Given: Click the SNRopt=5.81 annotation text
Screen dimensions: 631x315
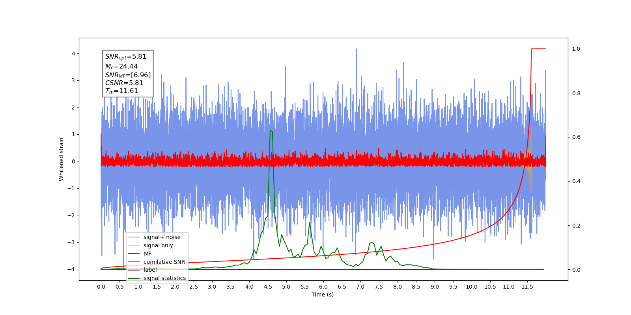Looking at the screenshot, I should 126,57.
